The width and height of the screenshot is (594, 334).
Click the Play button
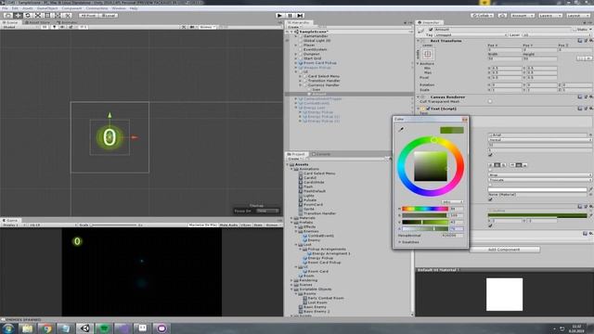click(x=279, y=16)
